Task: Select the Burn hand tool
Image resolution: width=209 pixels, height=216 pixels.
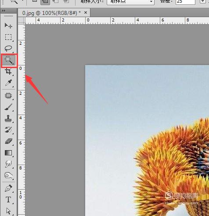Action: 8,176
